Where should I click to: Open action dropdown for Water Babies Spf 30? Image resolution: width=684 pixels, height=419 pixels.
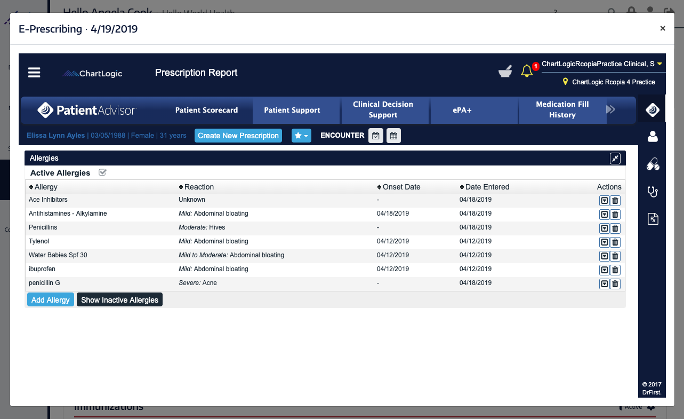(x=605, y=256)
